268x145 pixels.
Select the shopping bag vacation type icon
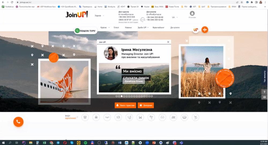pyautogui.click(x=96, y=117)
